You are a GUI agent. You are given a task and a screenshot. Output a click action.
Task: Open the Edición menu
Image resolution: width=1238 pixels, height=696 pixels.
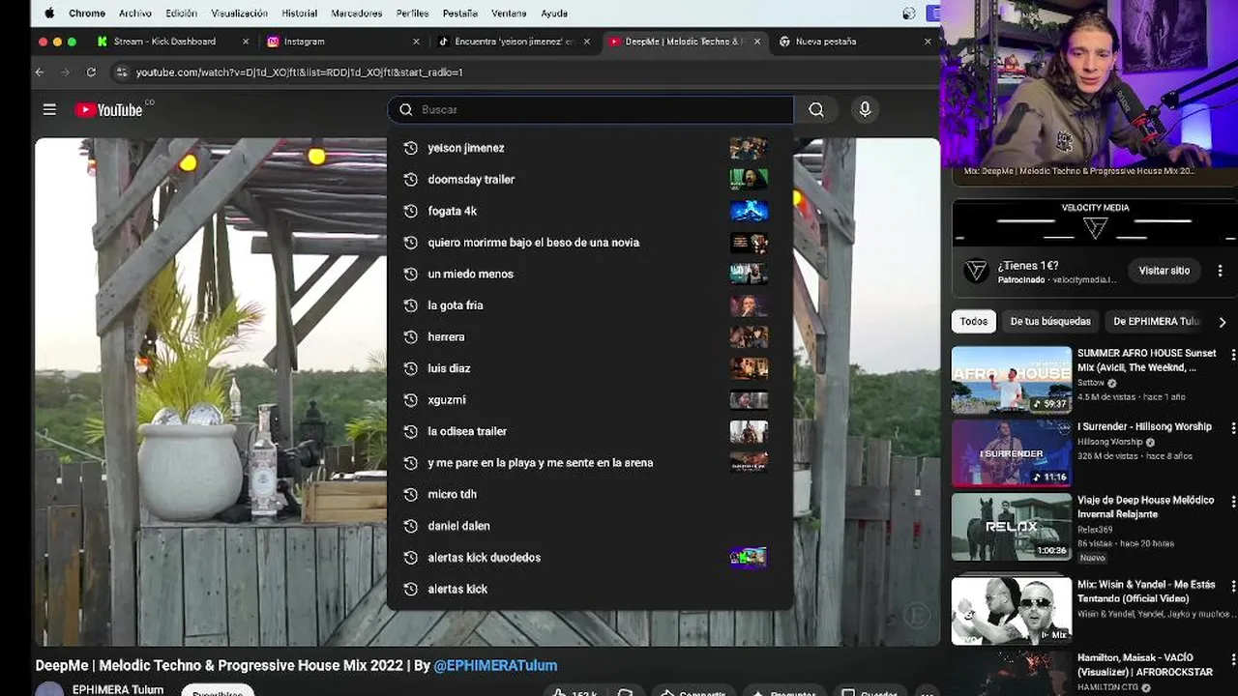181,14
